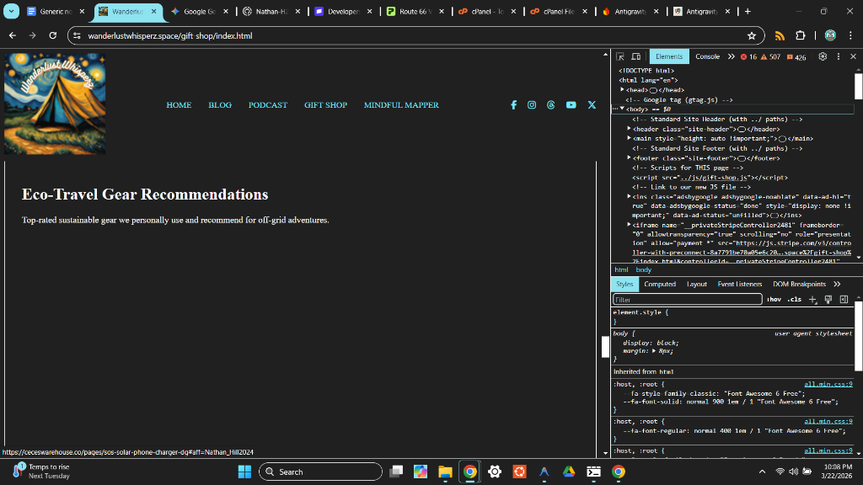
Task: Open the Computed styles tab
Action: coord(660,284)
